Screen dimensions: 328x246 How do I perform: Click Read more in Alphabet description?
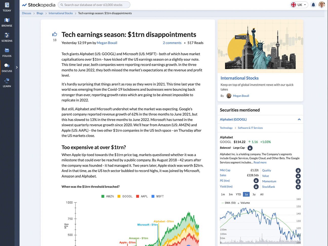[x=260, y=162]
